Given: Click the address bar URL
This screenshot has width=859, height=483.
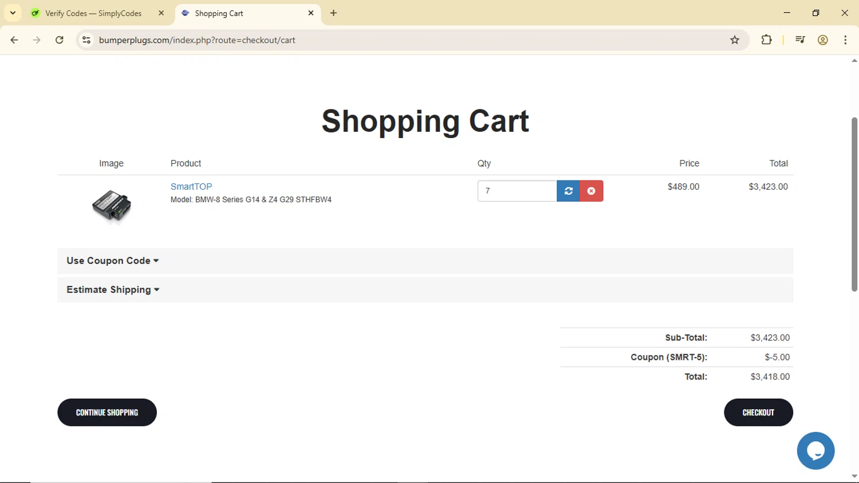Looking at the screenshot, I should point(197,40).
